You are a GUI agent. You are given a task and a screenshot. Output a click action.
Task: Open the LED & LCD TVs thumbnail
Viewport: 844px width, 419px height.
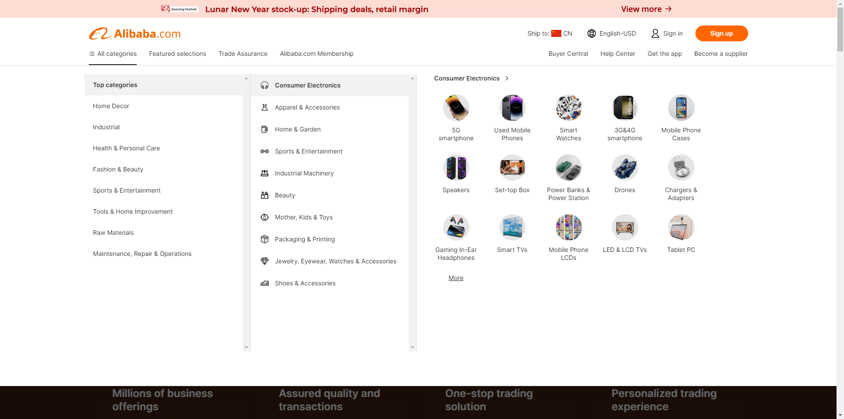pos(625,227)
